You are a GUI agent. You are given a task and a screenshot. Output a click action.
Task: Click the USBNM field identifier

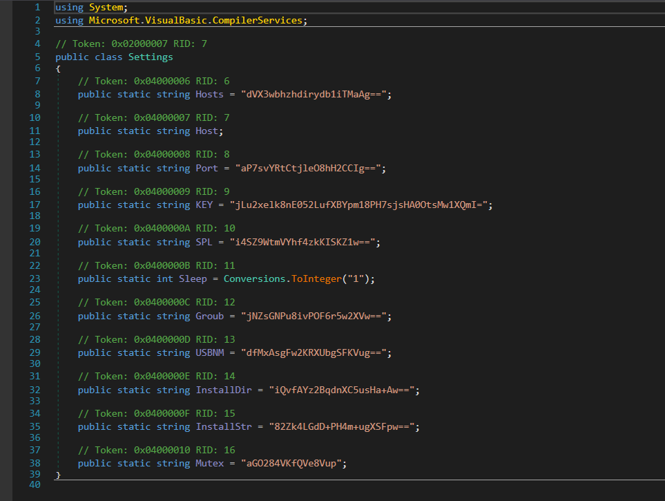click(x=209, y=353)
